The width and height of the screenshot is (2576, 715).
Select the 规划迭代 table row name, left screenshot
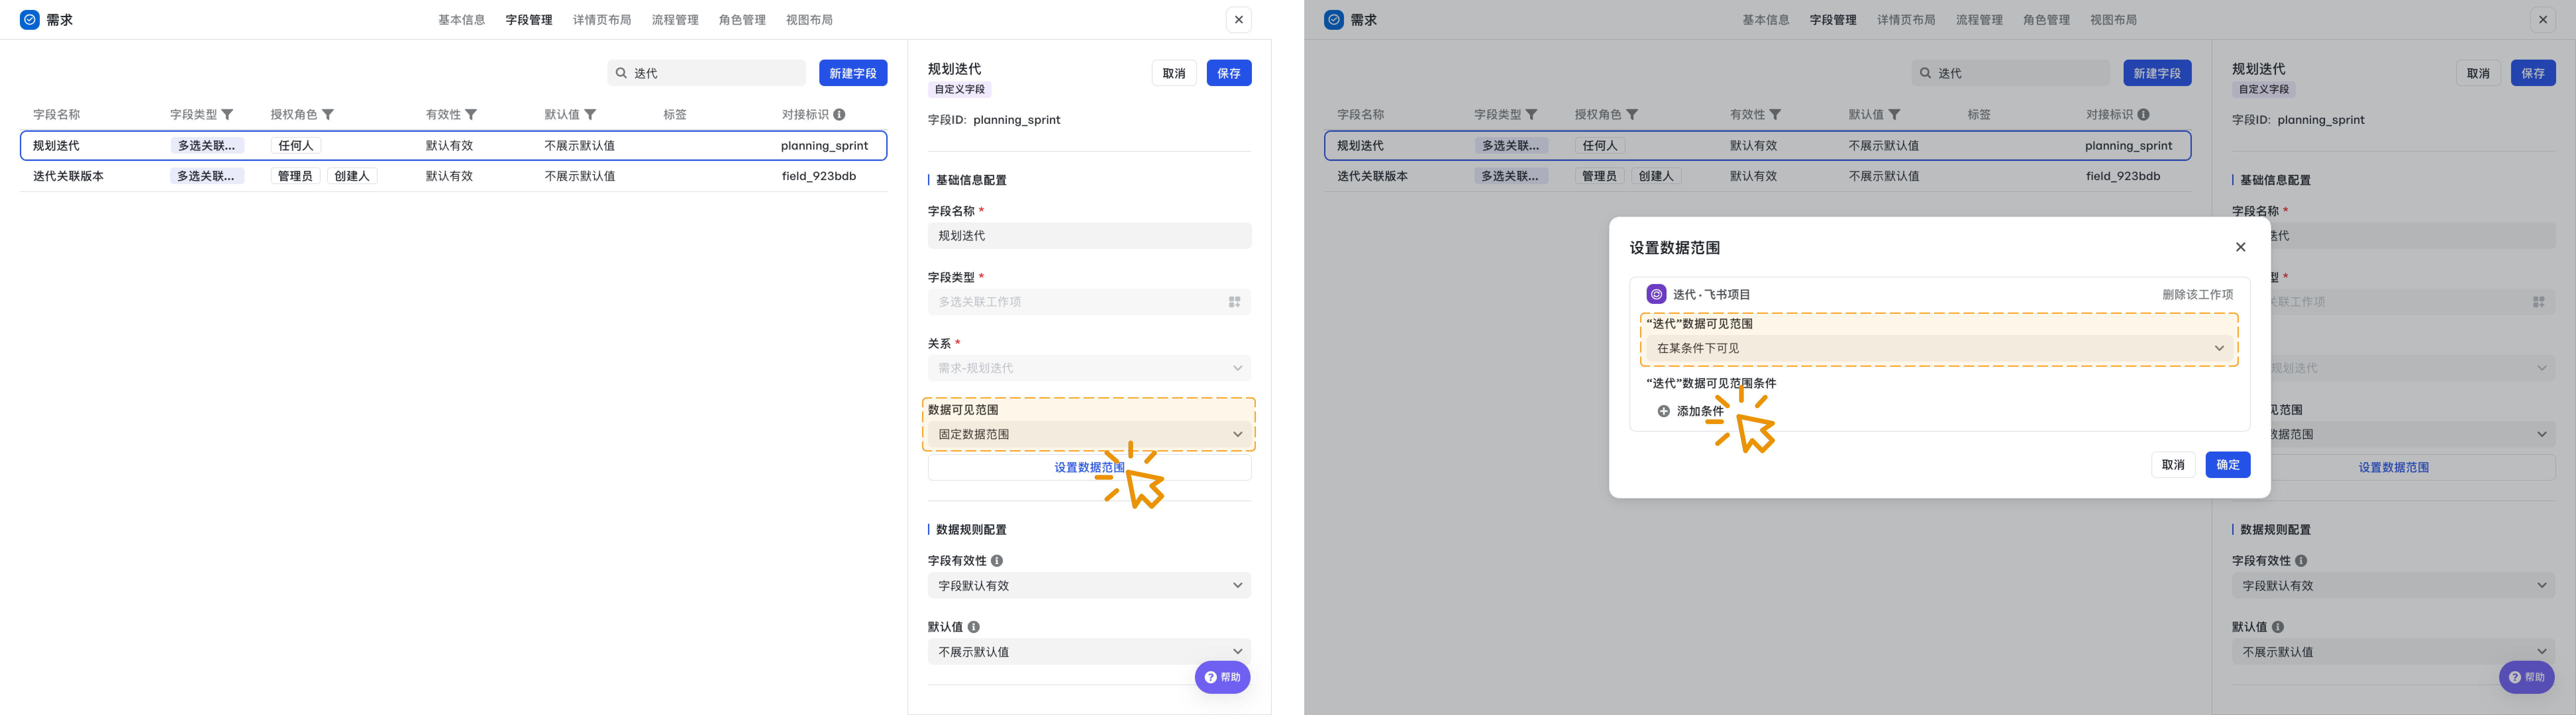pyautogui.click(x=56, y=146)
